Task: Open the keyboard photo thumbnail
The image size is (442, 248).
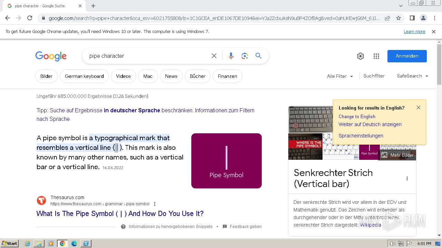Action: pos(310,120)
